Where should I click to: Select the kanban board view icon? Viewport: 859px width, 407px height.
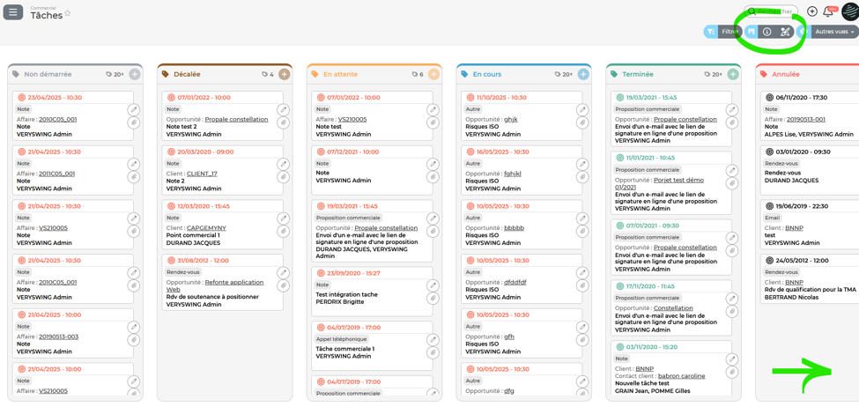point(752,32)
